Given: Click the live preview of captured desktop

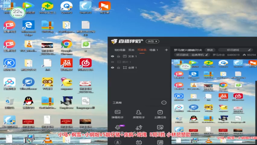Looking at the screenshot, I should tap(214, 102).
